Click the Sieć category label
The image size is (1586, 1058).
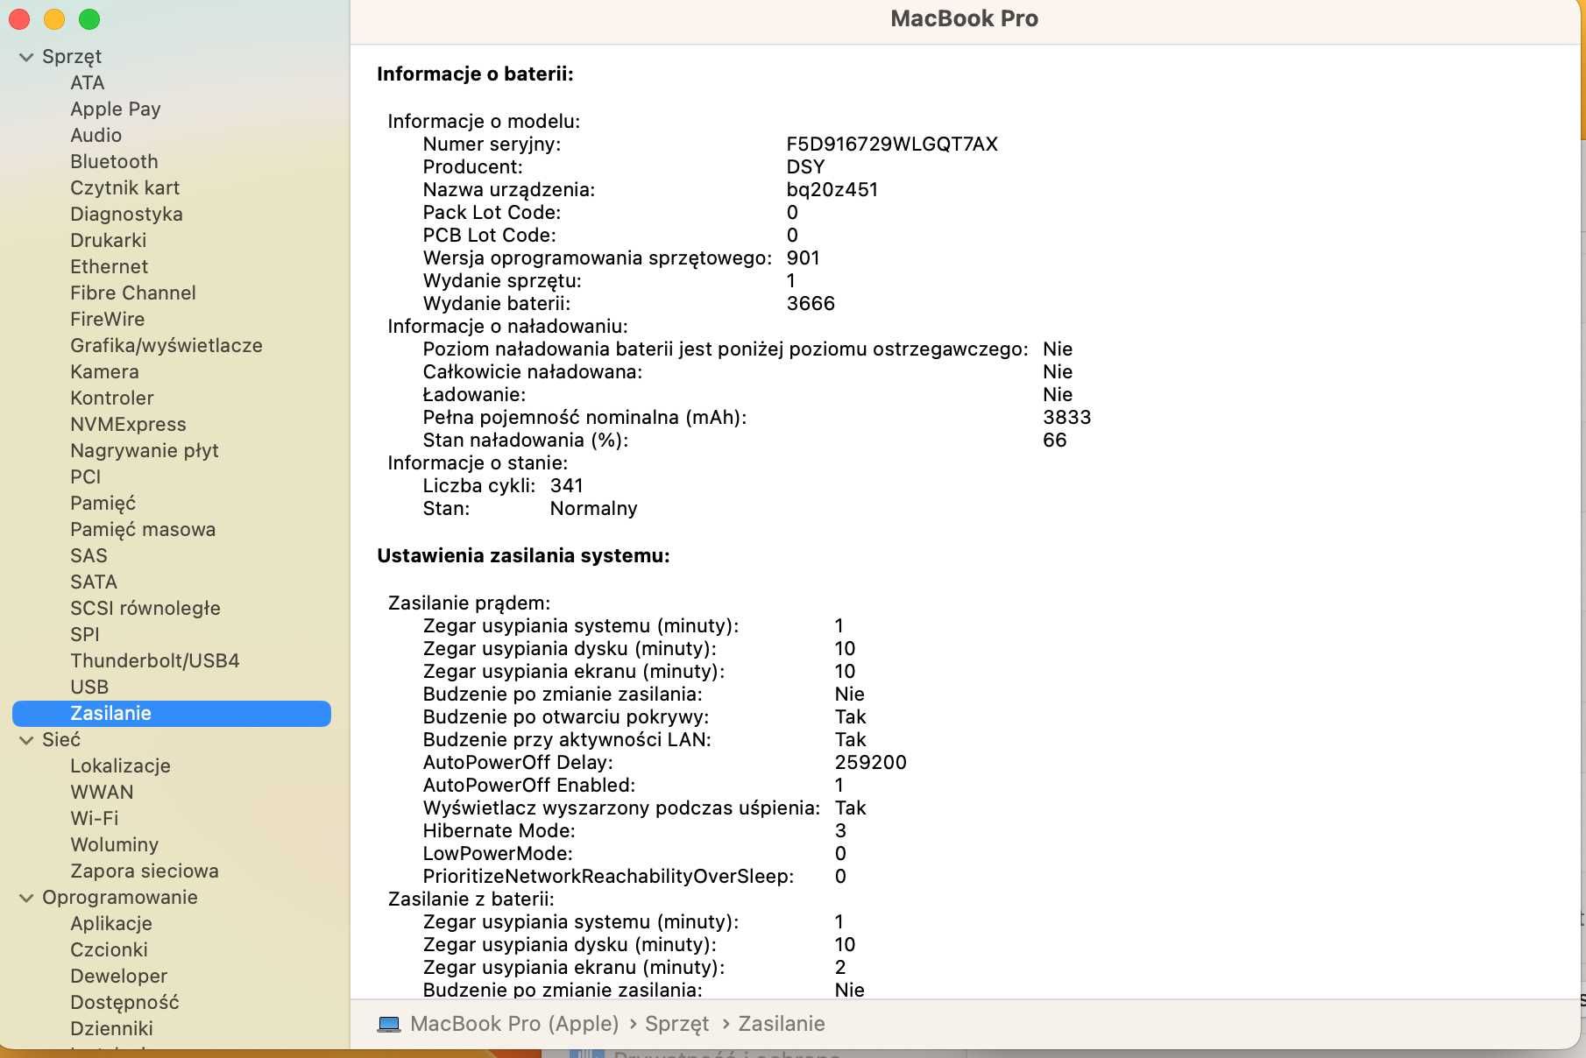pos(61,739)
